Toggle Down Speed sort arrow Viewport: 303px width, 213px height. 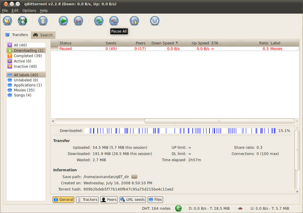[x=176, y=43]
